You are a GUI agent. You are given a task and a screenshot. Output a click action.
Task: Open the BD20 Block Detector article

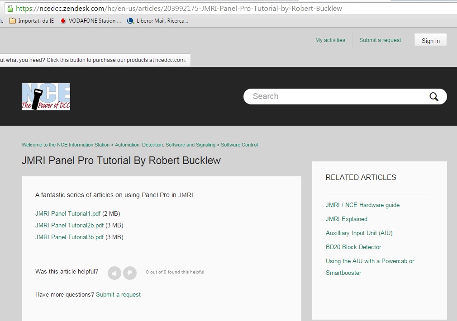(x=353, y=247)
